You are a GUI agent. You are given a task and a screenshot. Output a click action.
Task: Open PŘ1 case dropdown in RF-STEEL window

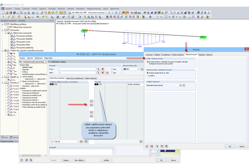point(46,62)
